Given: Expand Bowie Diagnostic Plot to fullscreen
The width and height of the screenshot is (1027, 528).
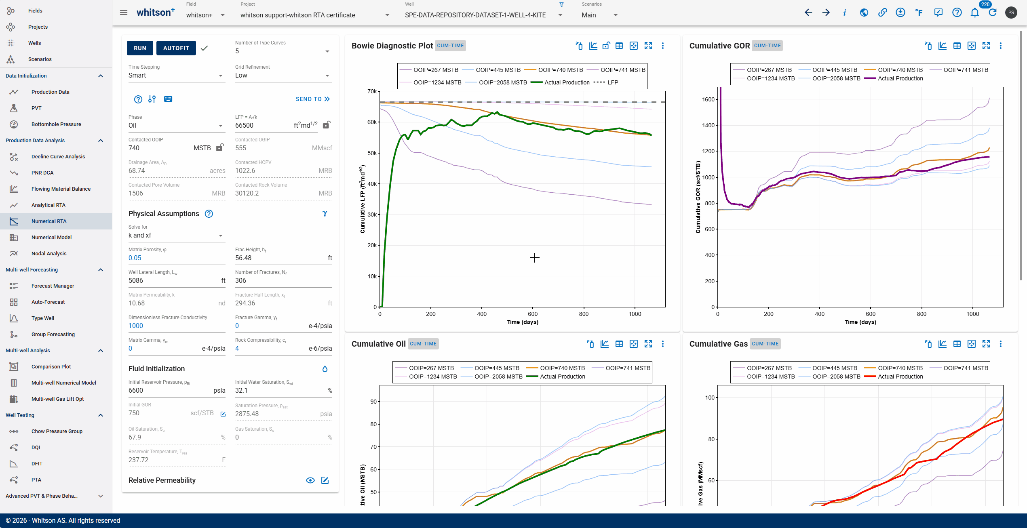Looking at the screenshot, I should tap(648, 46).
